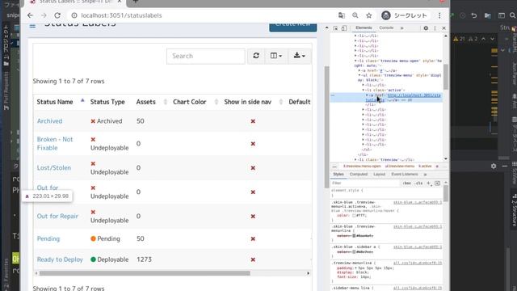
Task: Open the translate page icon
Action: pyautogui.click(x=341, y=15)
